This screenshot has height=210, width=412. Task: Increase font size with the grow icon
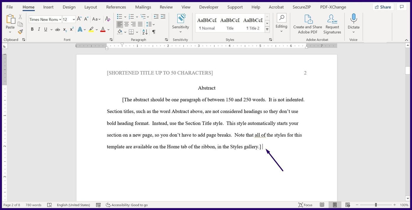79,19
